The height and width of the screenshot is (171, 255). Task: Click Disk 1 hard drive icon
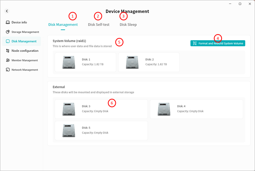(69, 62)
